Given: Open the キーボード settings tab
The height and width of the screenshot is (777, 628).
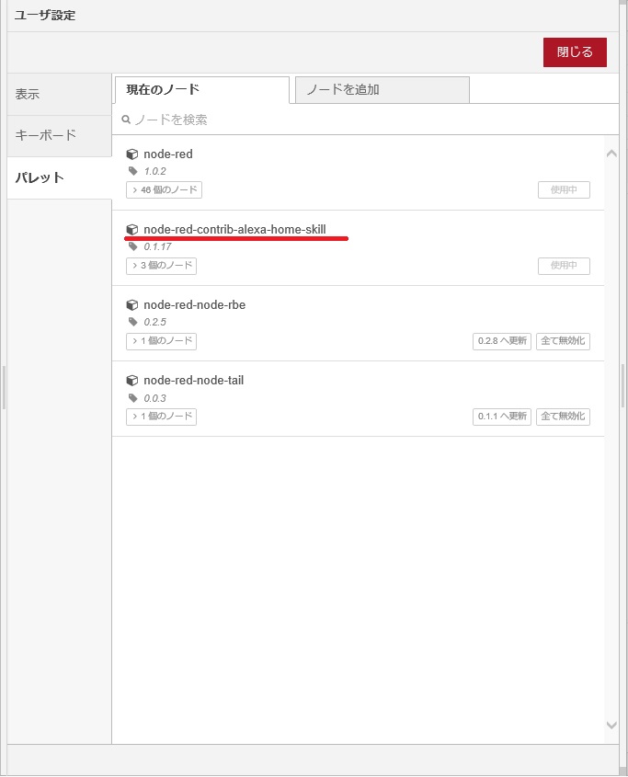Looking at the screenshot, I should pyautogui.click(x=59, y=135).
